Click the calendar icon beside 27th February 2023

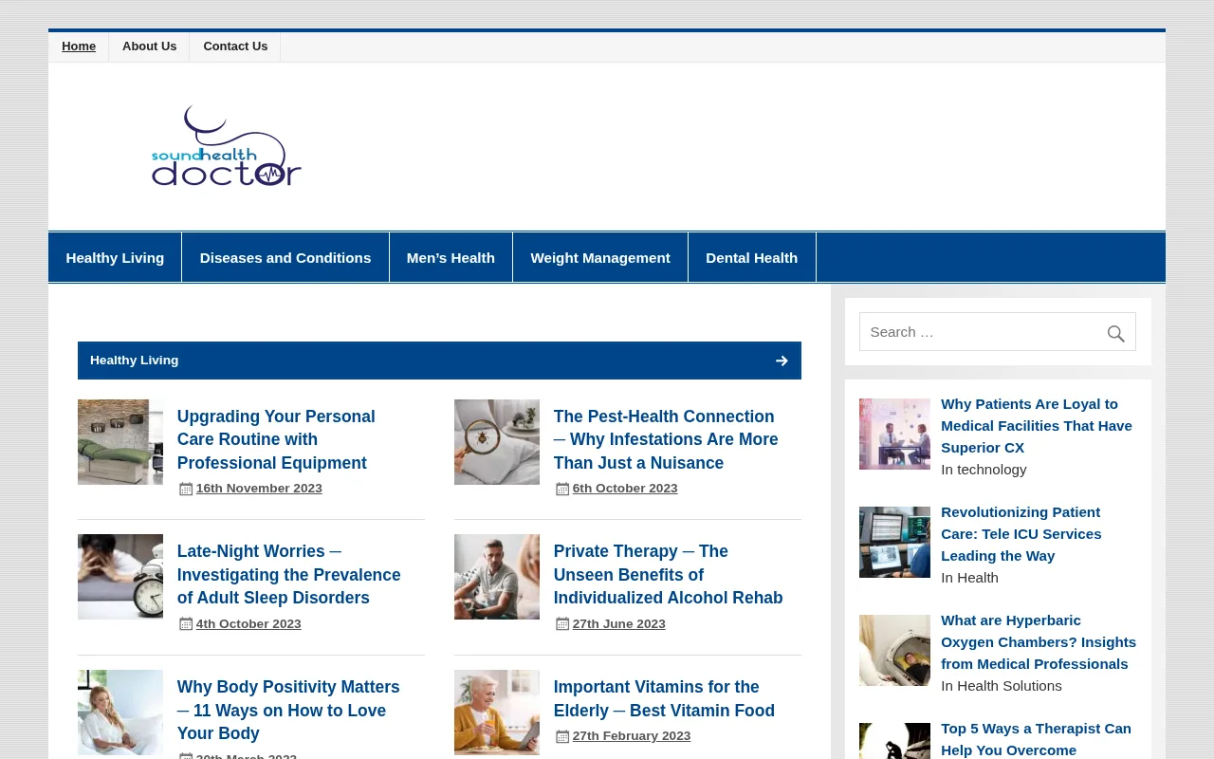click(x=562, y=735)
